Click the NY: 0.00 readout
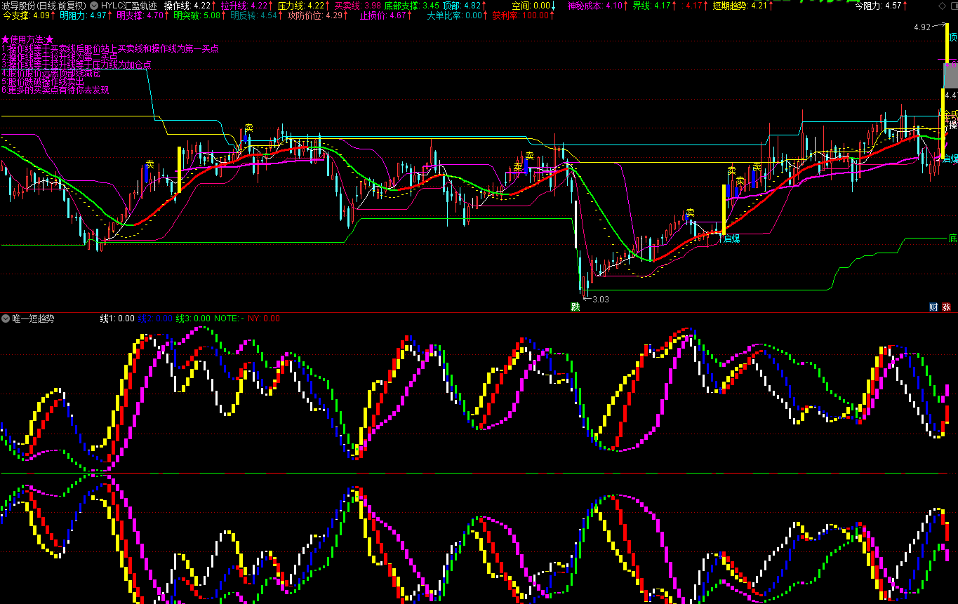 264,318
